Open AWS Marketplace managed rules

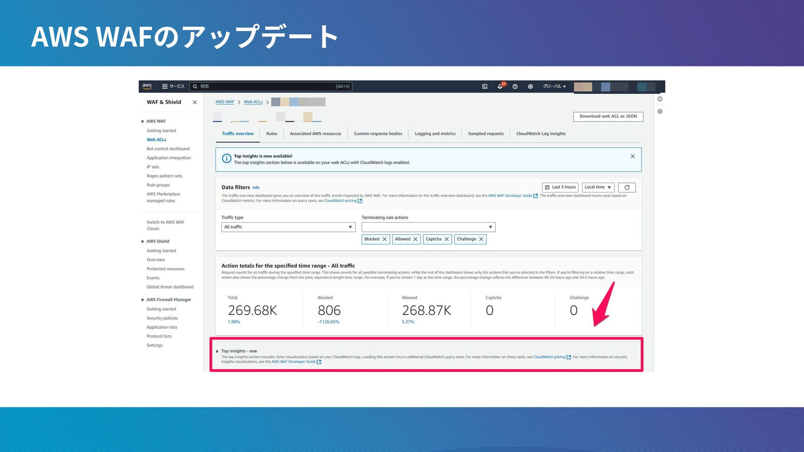click(163, 198)
